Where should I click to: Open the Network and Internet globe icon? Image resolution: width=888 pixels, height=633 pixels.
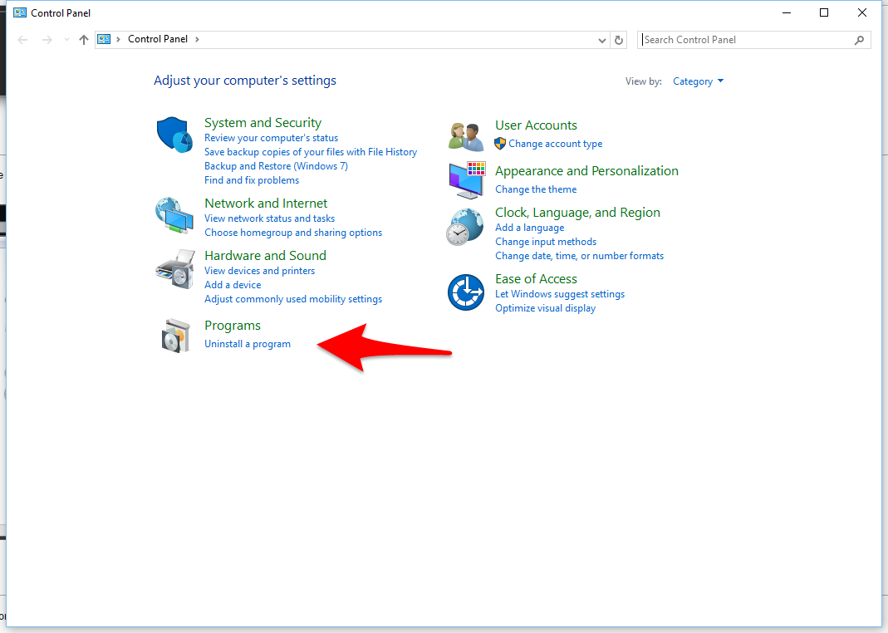[x=174, y=216]
